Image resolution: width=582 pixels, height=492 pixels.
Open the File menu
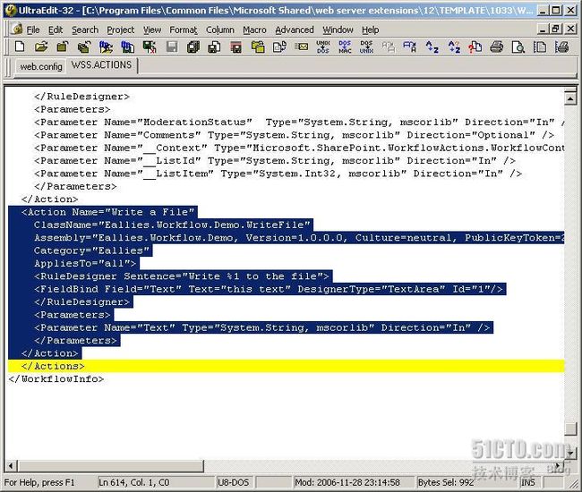pos(33,30)
